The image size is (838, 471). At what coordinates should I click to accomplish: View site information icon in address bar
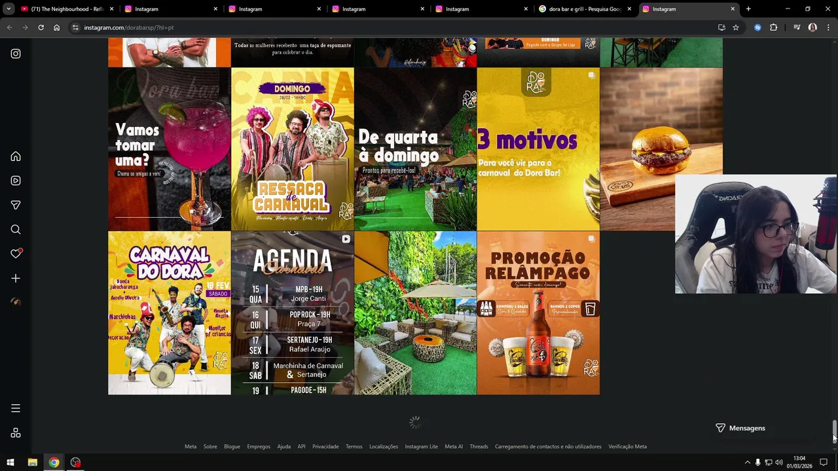click(x=75, y=27)
